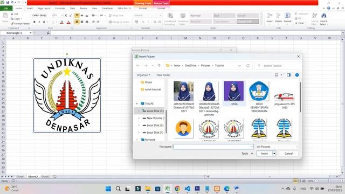Click the Cancel button
Viewport: 345px width, 194px height.
(288, 154)
